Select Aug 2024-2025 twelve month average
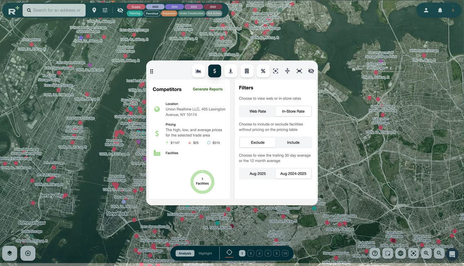 [x=293, y=174]
